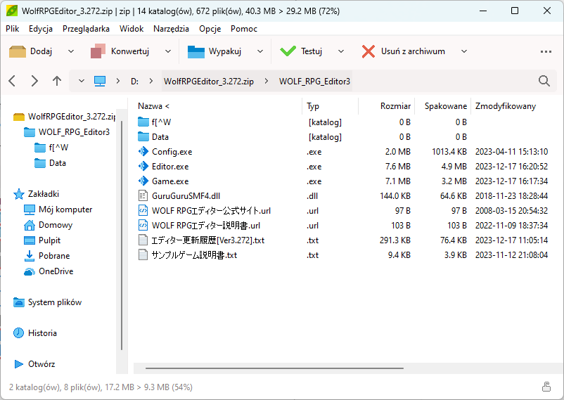564x400 pixels.
Task: Click the Konwertuj icon in toolbar
Action: [98, 51]
